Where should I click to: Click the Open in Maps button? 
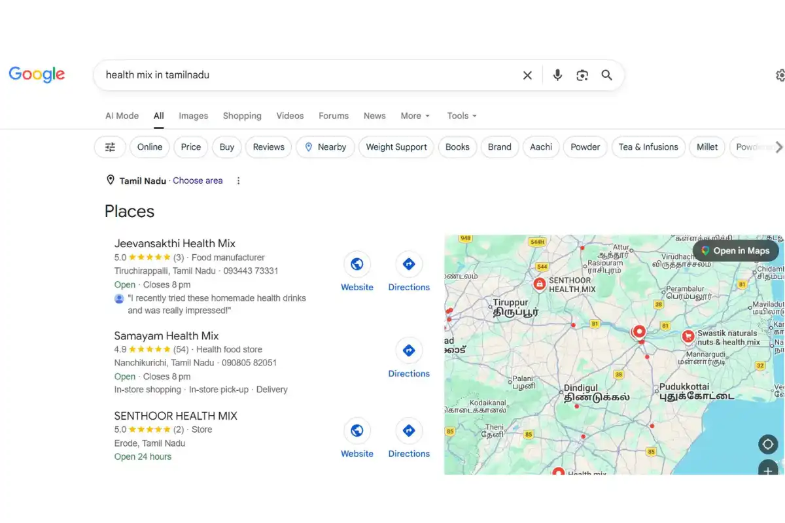tap(735, 250)
